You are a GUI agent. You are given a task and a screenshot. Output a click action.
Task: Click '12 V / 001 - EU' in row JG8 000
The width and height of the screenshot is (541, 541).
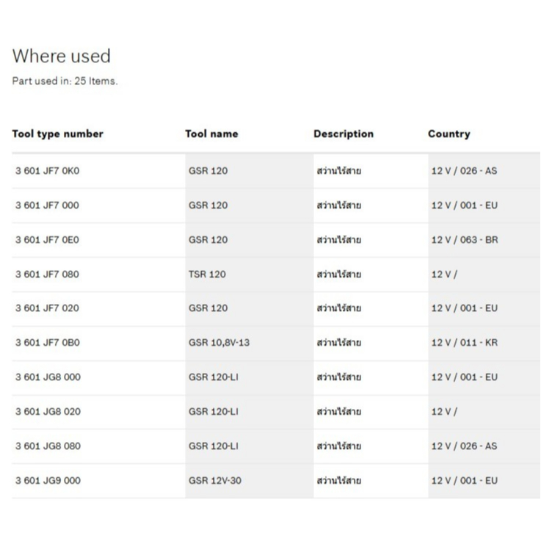[x=465, y=377]
